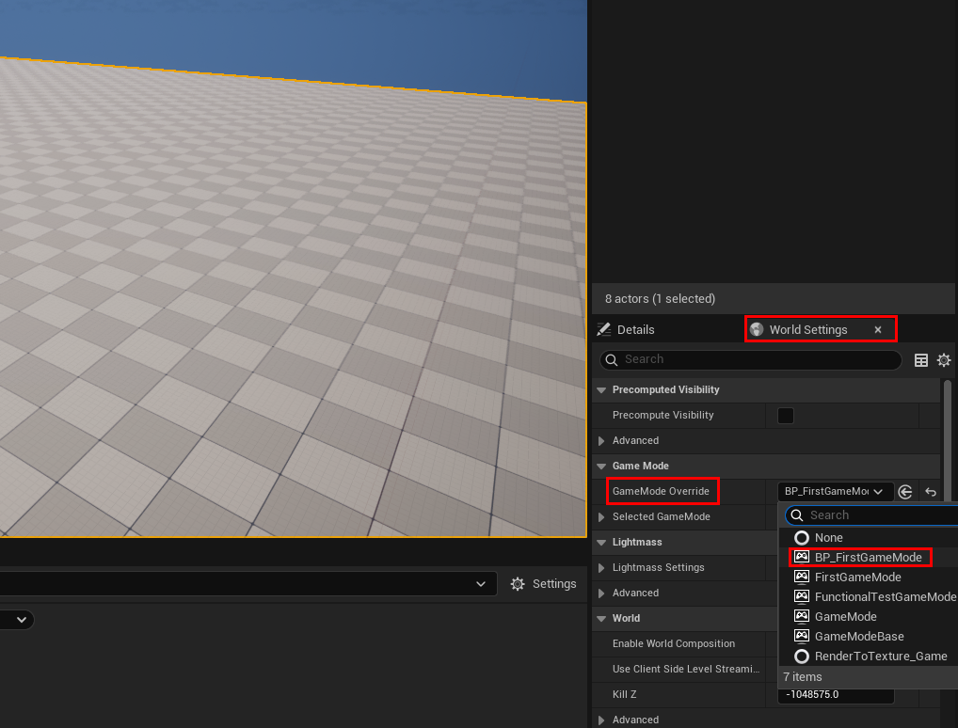
Task: Click the gamepad icon beside GameModeBase
Action: [802, 636]
